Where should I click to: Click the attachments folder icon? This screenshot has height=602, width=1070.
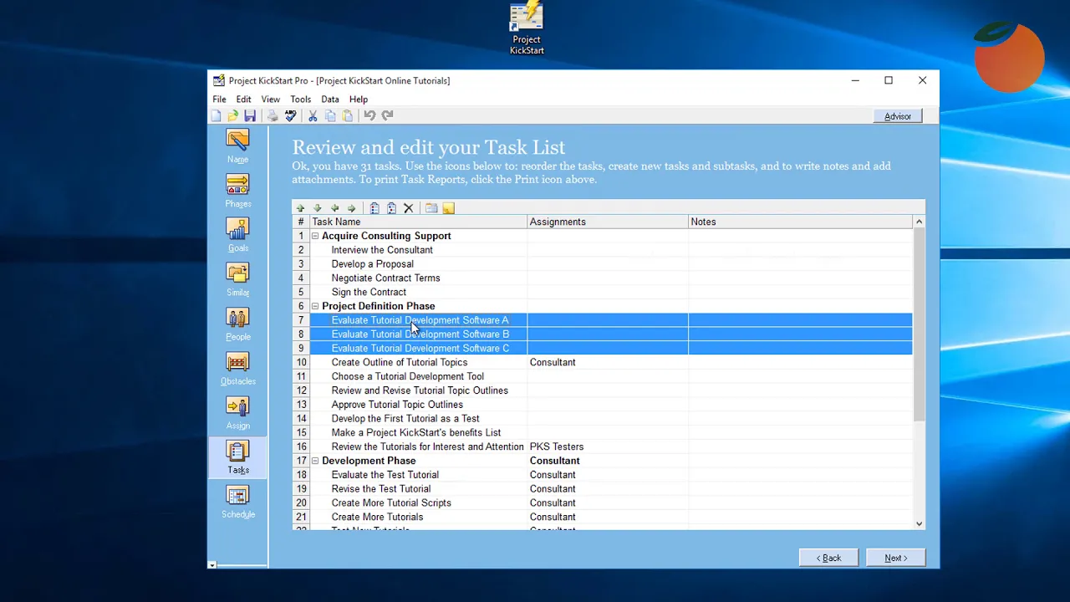(431, 208)
